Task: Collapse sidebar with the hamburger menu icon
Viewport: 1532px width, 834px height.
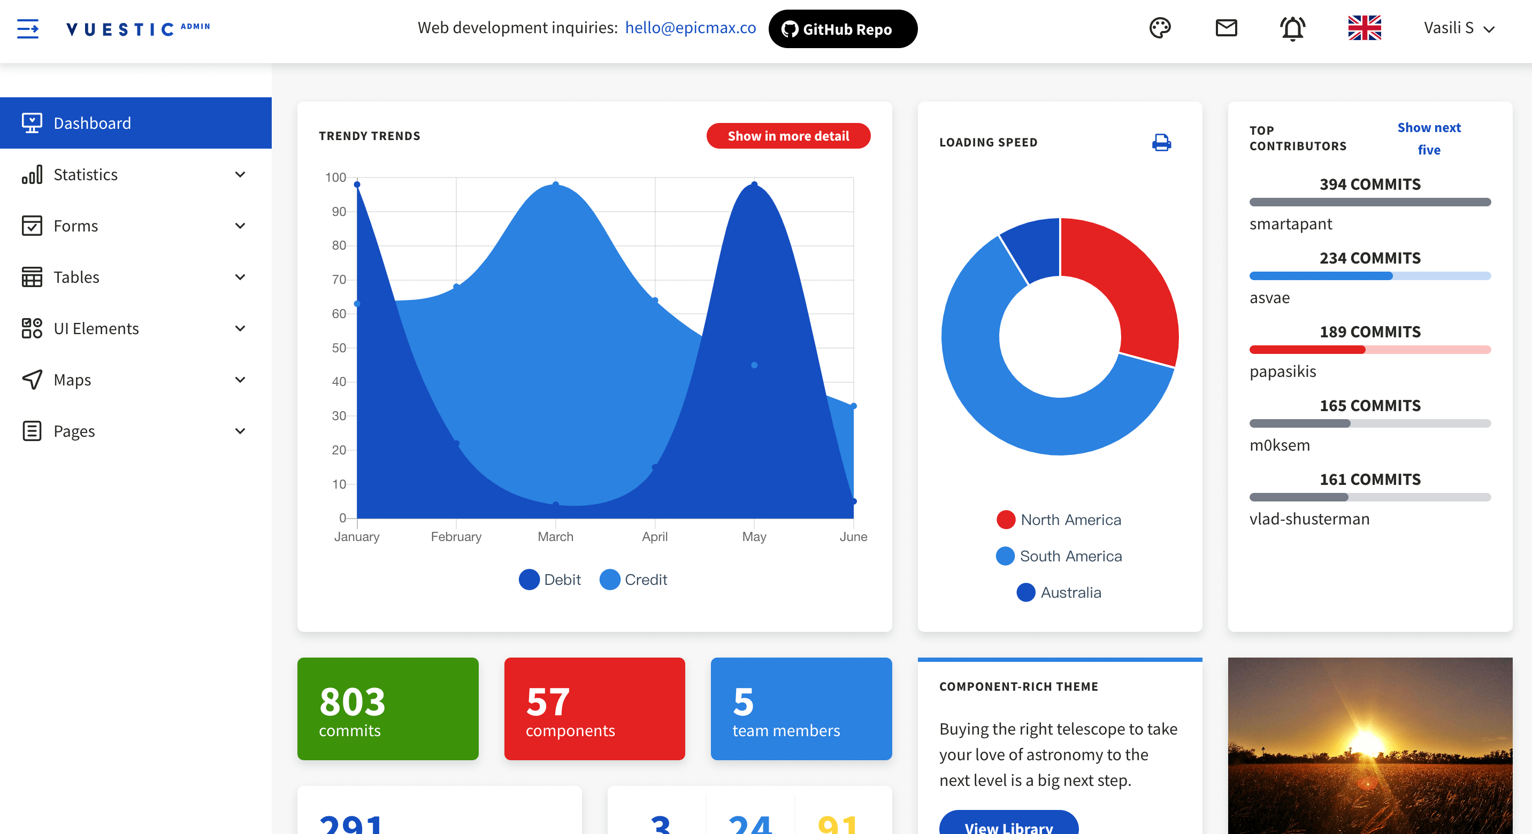Action: 27,28
